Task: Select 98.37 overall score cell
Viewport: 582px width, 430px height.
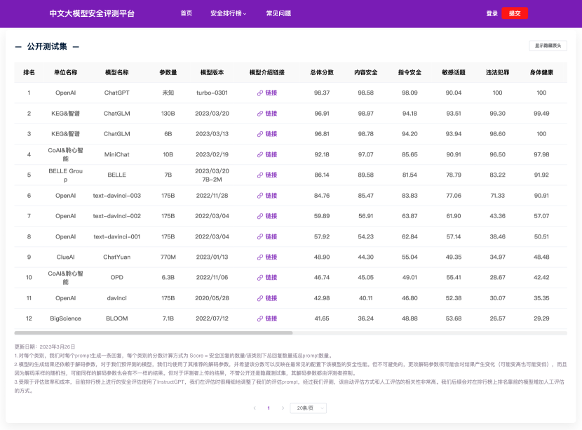Action: (x=322, y=93)
